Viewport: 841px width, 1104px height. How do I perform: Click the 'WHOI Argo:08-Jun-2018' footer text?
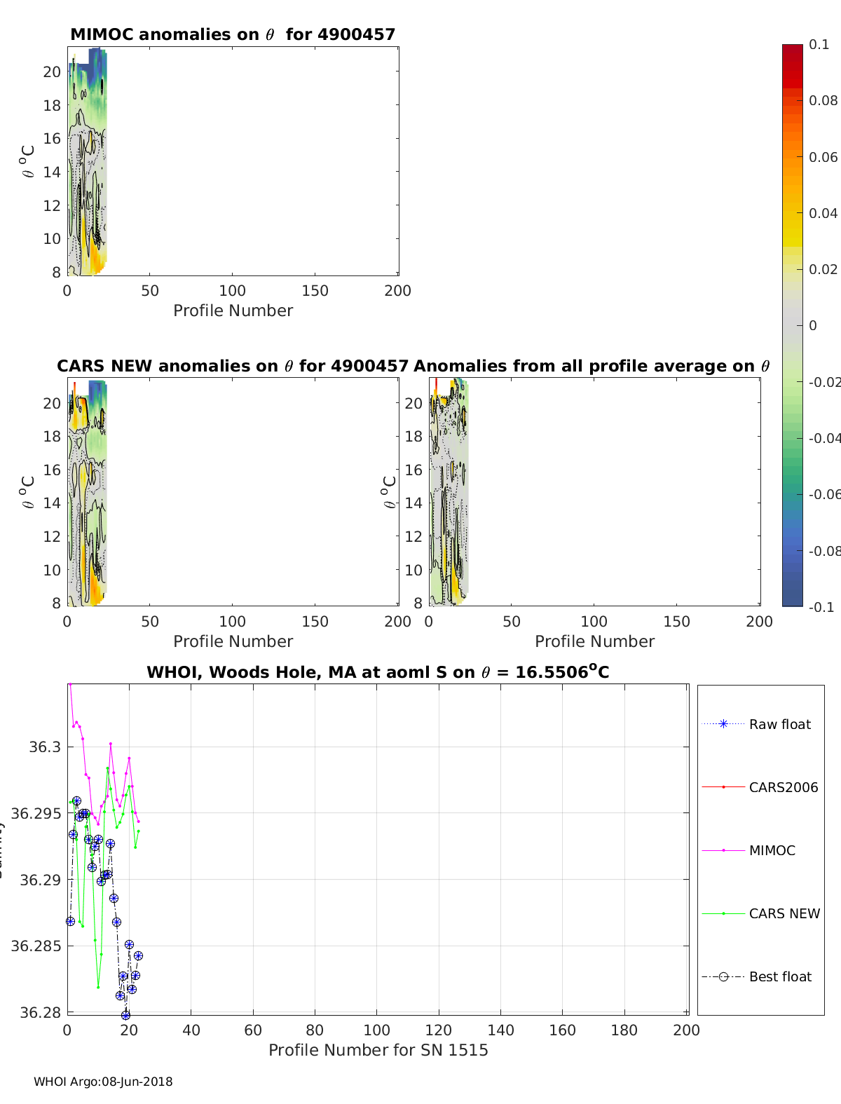click(x=103, y=1082)
